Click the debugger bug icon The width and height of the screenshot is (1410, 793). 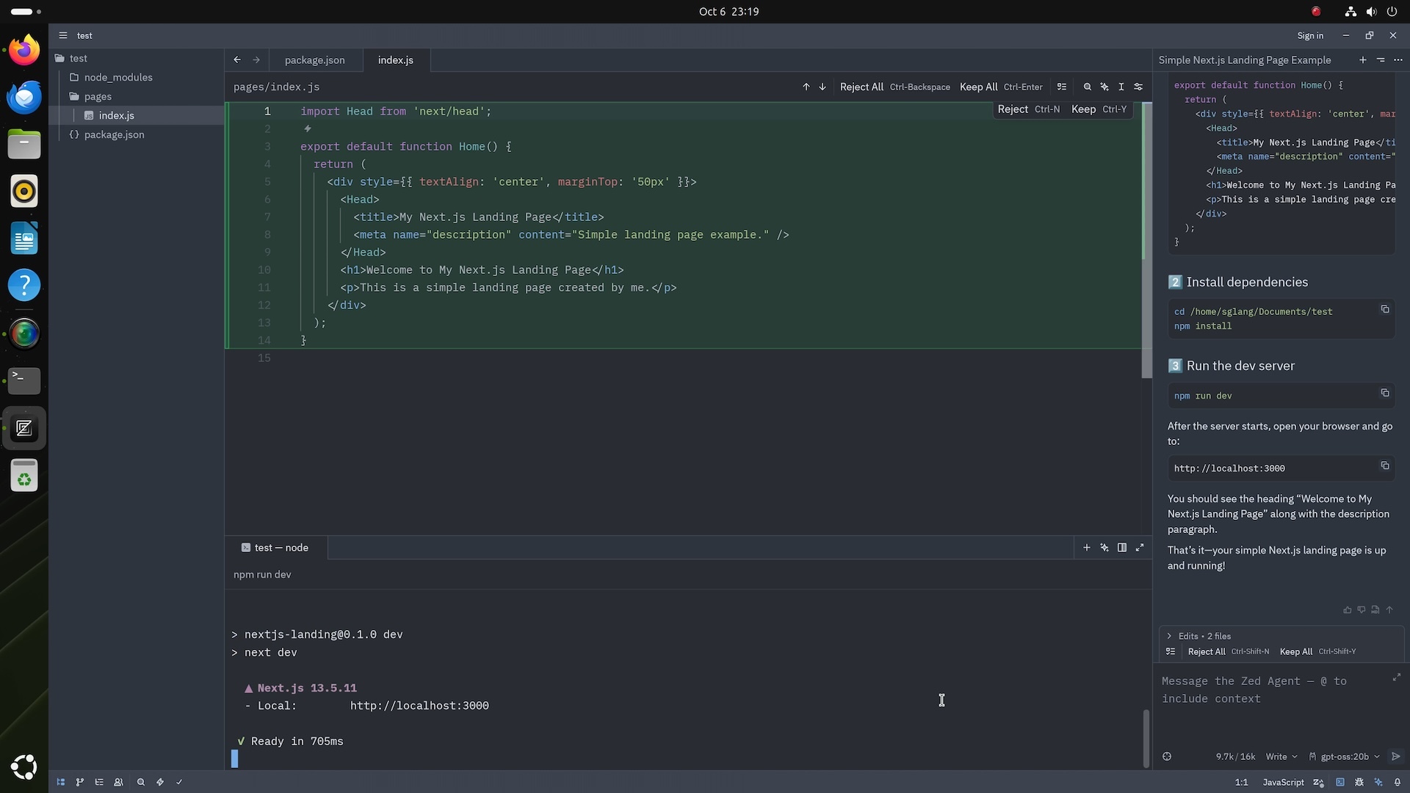pyautogui.click(x=1359, y=782)
